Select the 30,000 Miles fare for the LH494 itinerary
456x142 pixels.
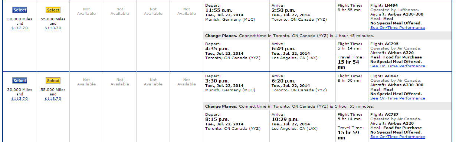[20, 10]
